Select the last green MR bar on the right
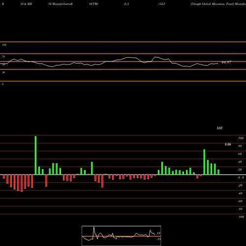This screenshot has height=246, width=246. [x=218, y=172]
